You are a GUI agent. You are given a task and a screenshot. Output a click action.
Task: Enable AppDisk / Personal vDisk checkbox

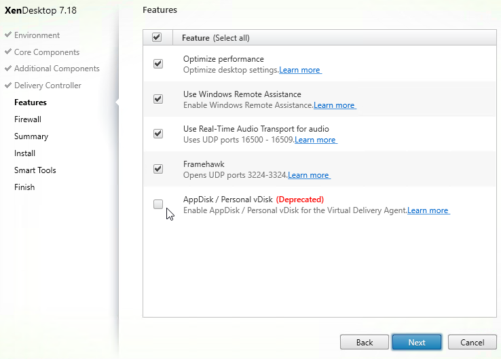point(158,204)
